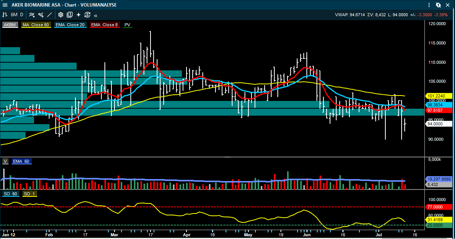Click the V volume panel label
The image size is (455, 239).
(x=5, y=161)
